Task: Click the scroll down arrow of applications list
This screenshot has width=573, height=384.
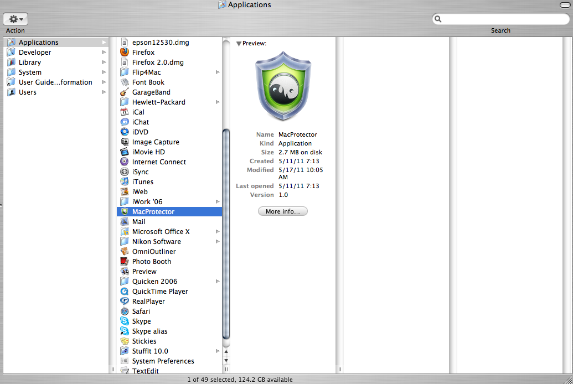Action: pyautogui.click(x=226, y=361)
